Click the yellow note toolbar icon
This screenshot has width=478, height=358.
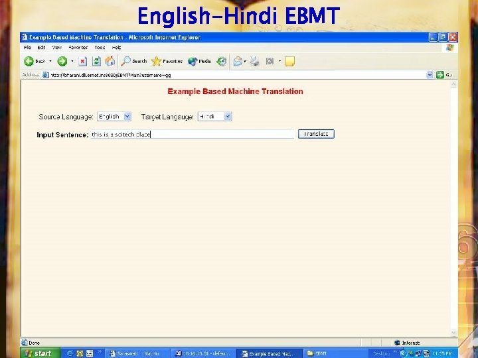coord(289,61)
